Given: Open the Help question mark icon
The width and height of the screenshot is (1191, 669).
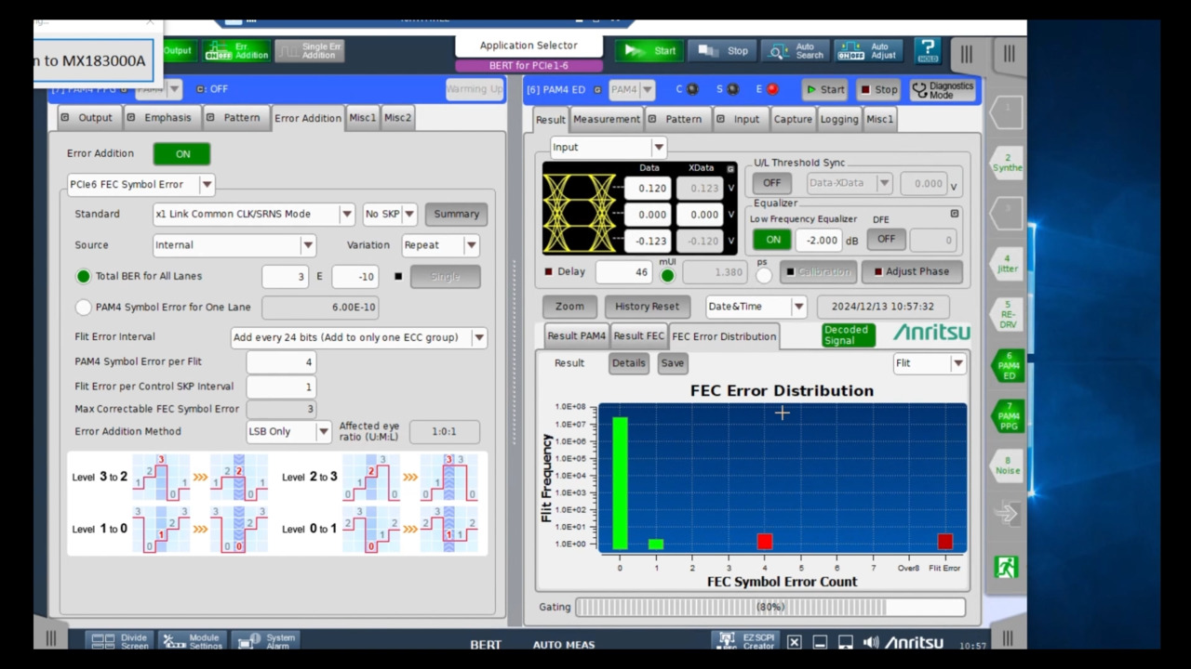Looking at the screenshot, I should pyautogui.click(x=927, y=50).
